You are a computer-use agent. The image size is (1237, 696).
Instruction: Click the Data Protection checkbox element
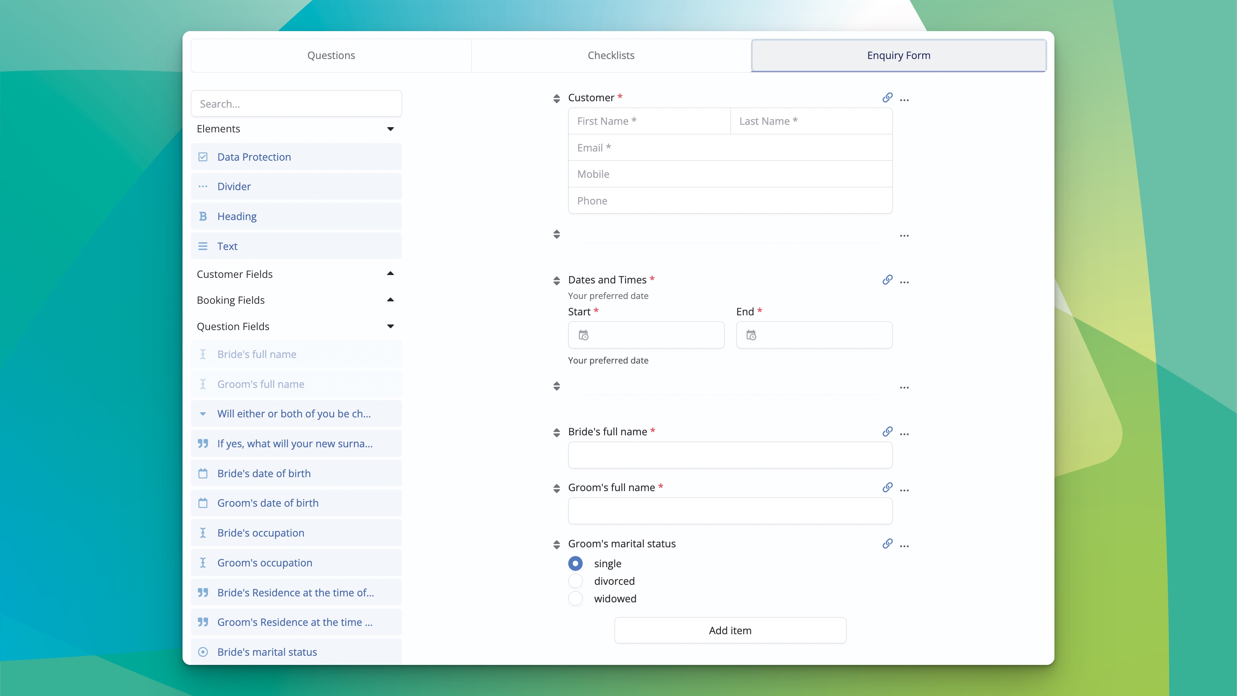point(296,157)
